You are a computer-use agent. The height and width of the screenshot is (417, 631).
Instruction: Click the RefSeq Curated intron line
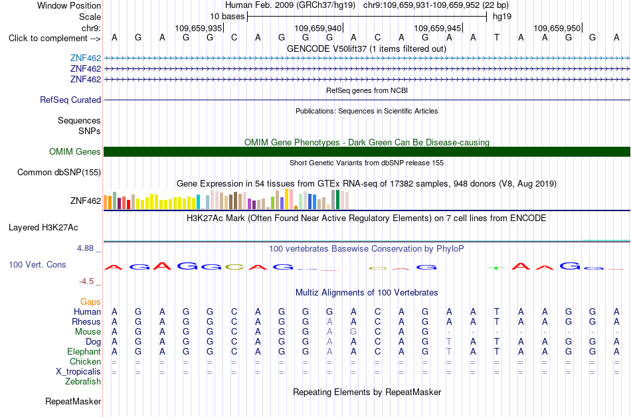click(367, 100)
